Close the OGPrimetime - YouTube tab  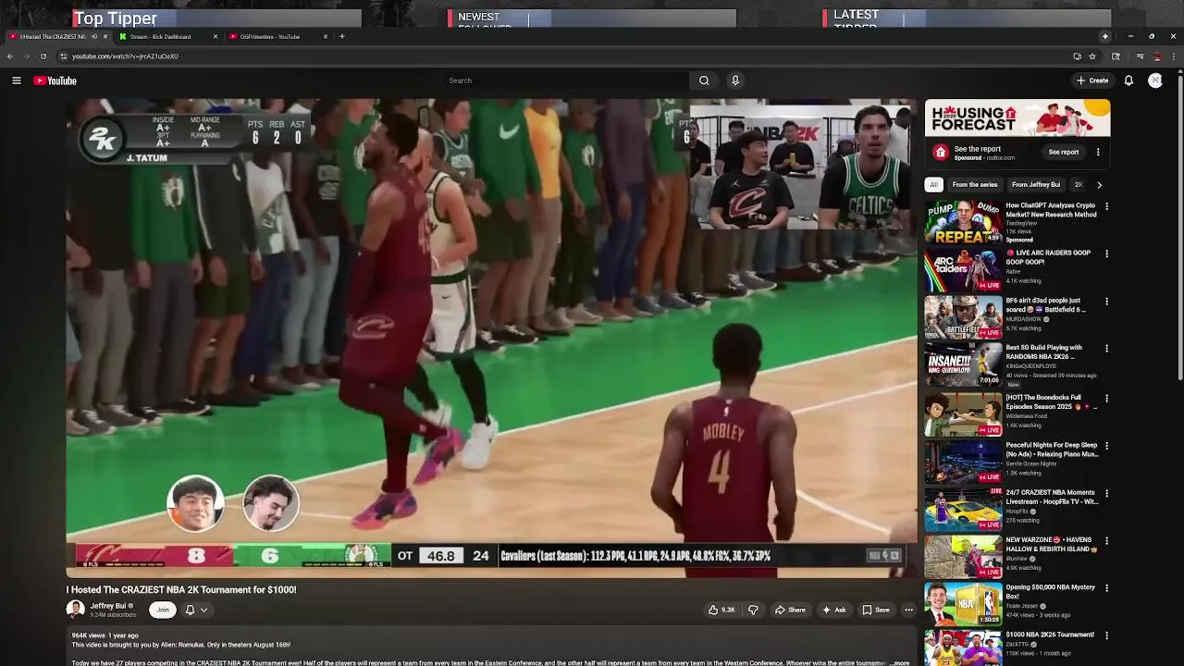[325, 36]
